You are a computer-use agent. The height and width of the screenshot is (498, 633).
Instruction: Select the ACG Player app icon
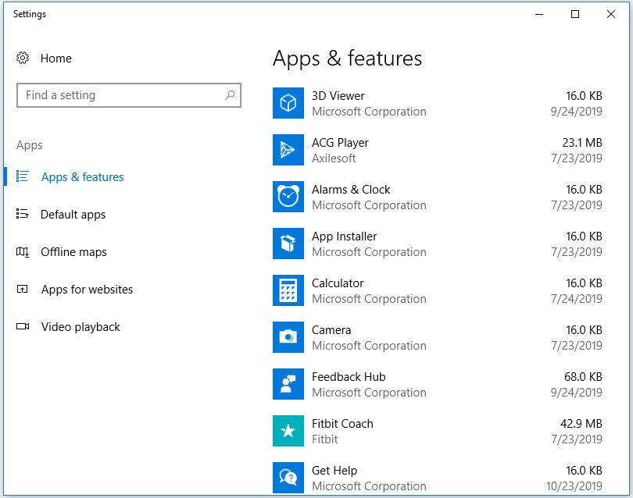pyautogui.click(x=288, y=150)
